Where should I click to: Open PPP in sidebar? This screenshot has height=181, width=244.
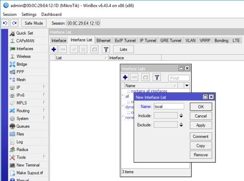click(28, 72)
